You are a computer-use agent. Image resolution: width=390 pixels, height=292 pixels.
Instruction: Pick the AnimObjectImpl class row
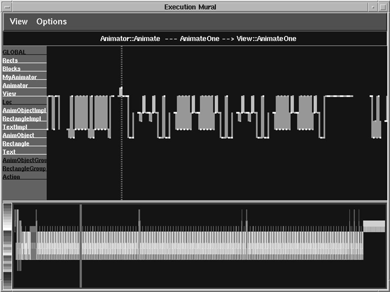tap(24, 110)
